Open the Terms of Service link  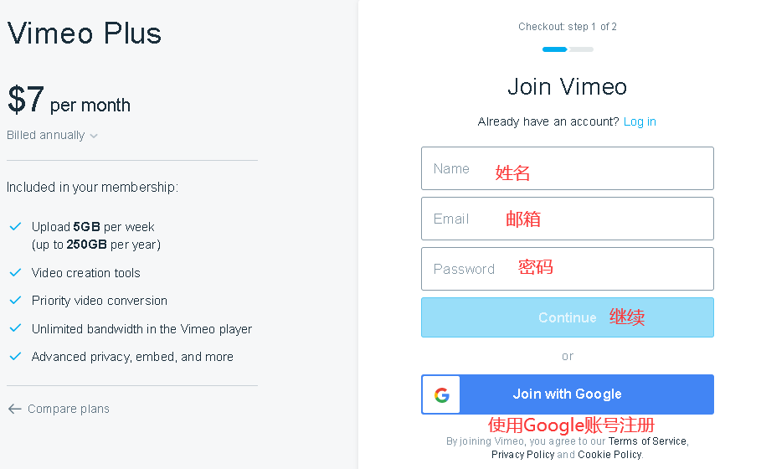point(647,441)
